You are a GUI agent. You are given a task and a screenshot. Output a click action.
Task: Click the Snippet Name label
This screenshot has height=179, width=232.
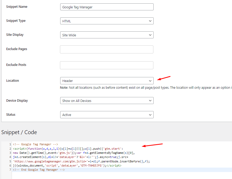[x=17, y=7]
